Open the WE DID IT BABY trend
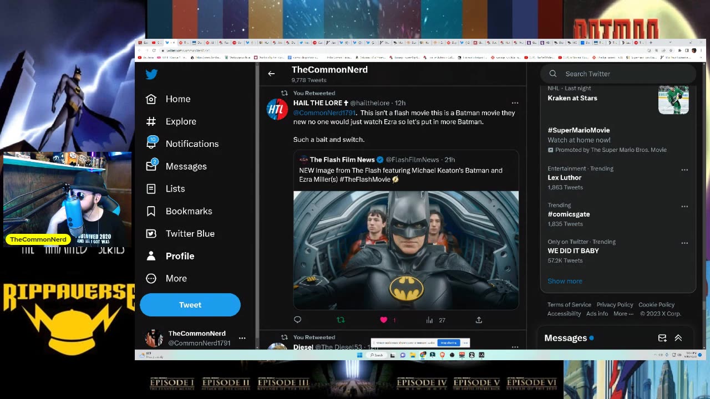 tap(573, 250)
